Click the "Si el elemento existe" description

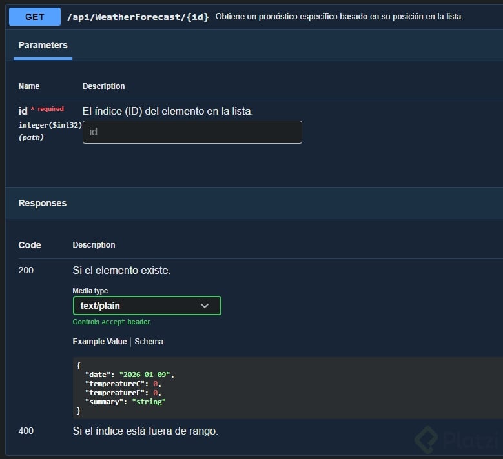coord(121,271)
